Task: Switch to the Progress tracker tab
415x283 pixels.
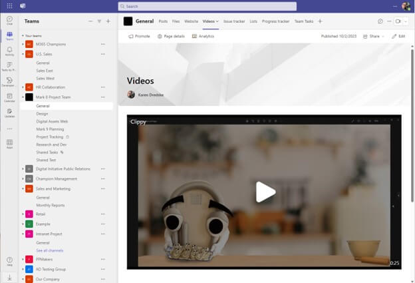Action: (275, 21)
